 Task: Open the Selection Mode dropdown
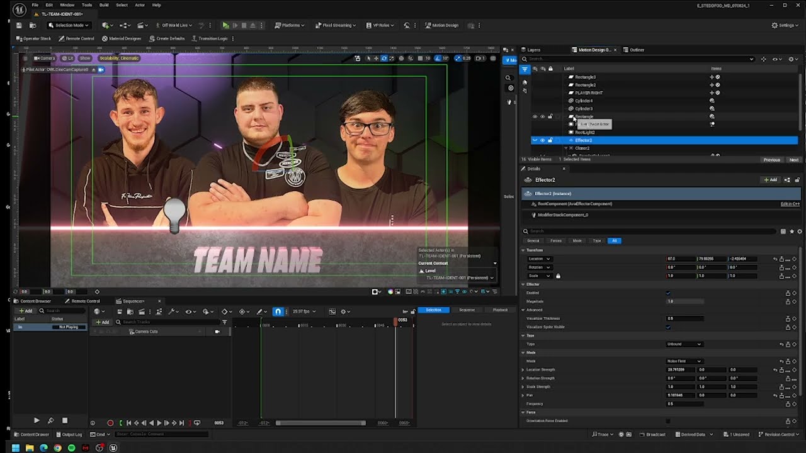point(69,25)
